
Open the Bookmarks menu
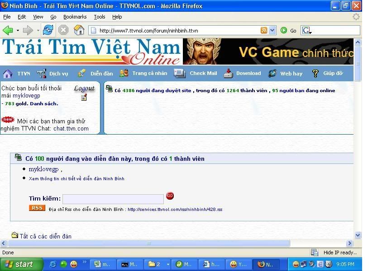point(75,17)
